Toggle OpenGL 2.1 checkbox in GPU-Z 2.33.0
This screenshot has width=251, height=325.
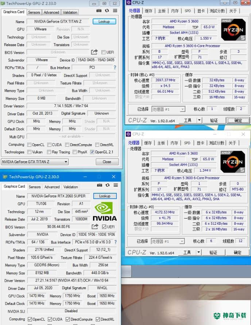(92, 152)
